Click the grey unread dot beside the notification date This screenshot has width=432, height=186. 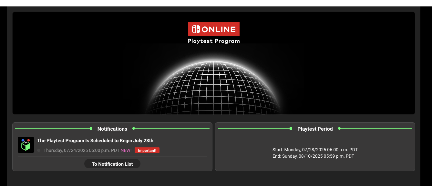(39, 150)
